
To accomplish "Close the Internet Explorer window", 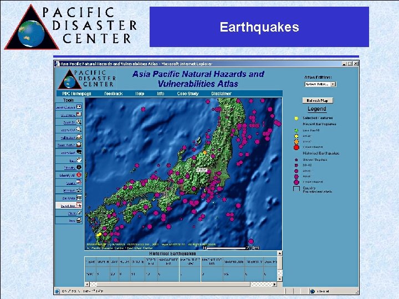I will pos(356,64).
